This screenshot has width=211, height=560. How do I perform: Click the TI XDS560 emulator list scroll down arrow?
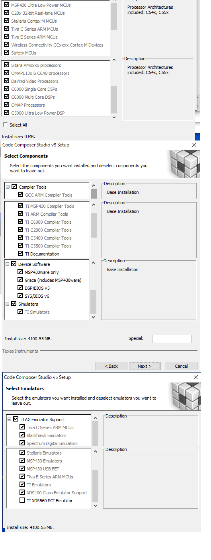pos(95,505)
